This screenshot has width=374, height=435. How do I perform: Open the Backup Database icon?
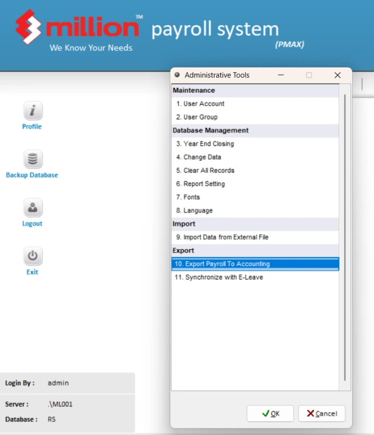click(x=32, y=160)
